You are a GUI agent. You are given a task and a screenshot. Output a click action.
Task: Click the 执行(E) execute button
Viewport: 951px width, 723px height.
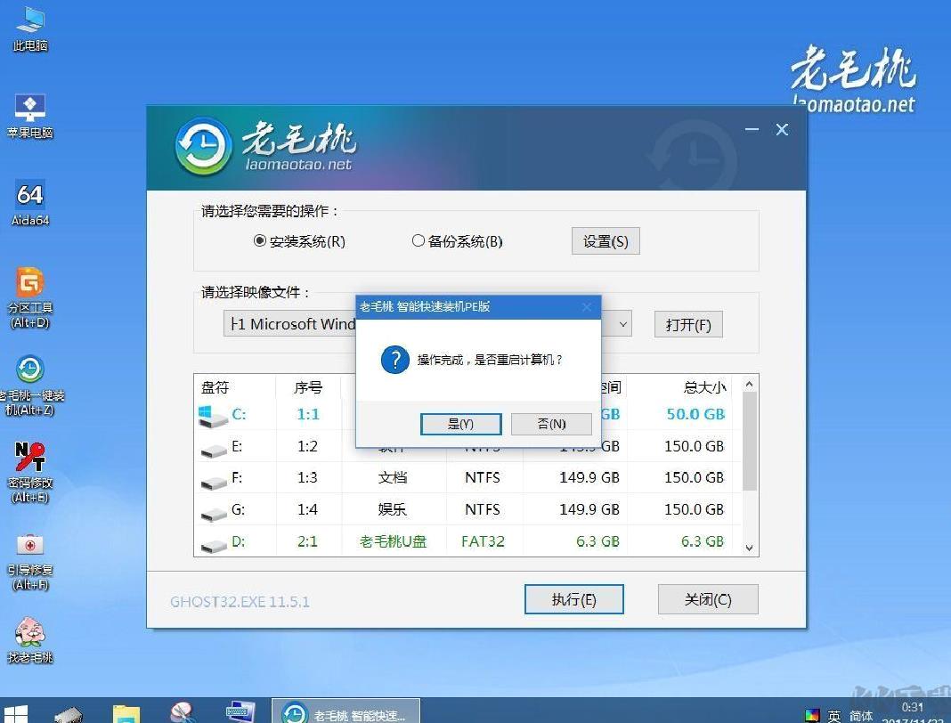tap(573, 599)
